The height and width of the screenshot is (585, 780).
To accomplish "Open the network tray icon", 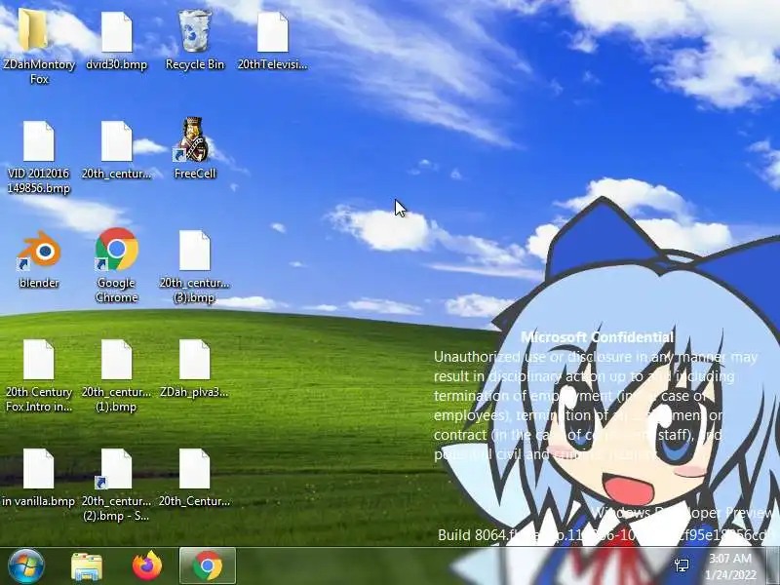I will click(x=682, y=565).
